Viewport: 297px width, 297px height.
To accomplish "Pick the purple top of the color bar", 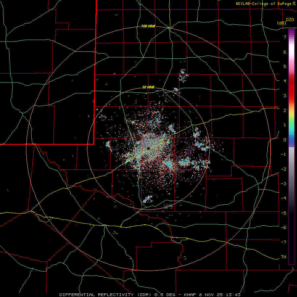I will pos(291,32).
